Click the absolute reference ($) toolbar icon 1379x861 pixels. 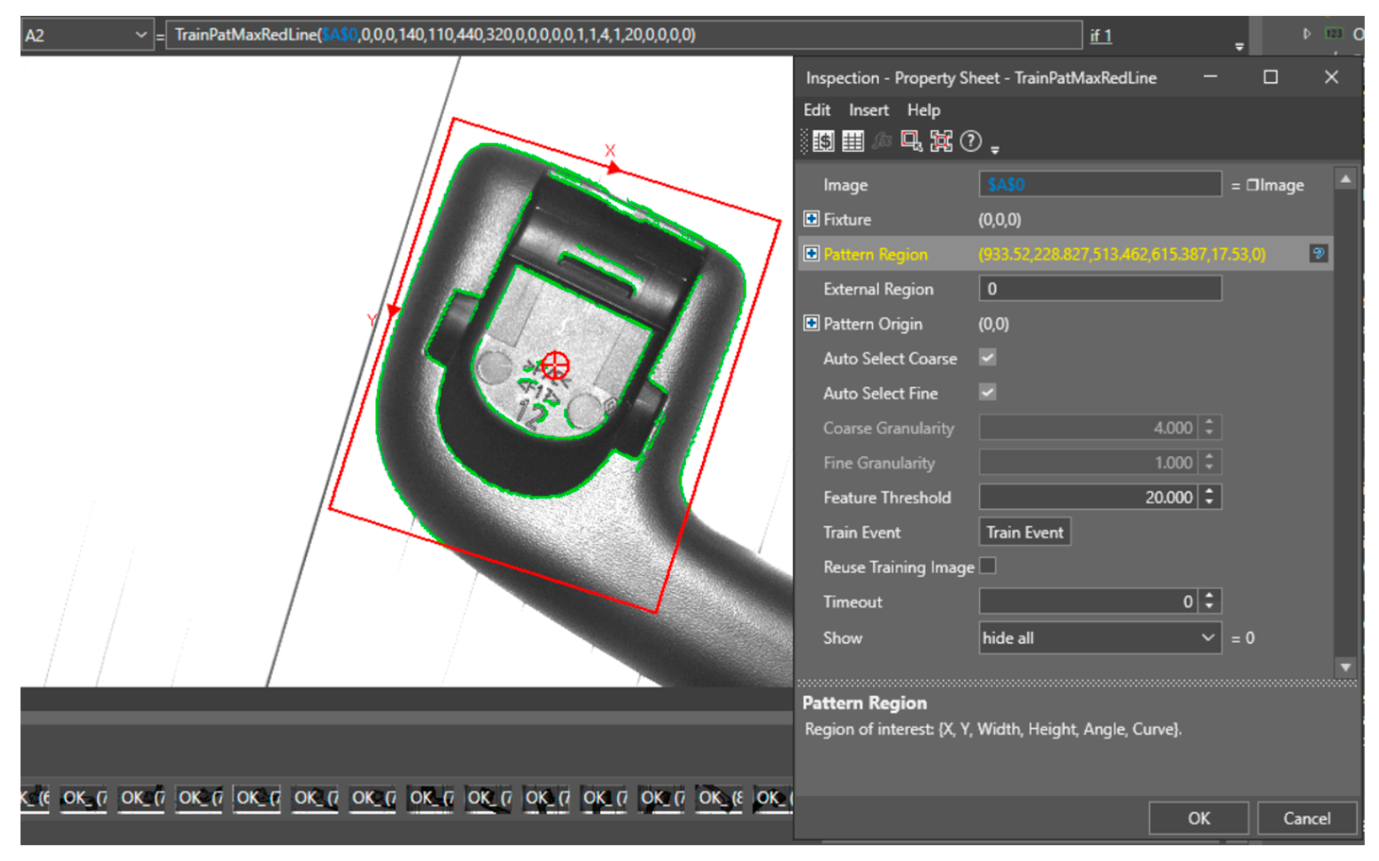click(x=823, y=141)
